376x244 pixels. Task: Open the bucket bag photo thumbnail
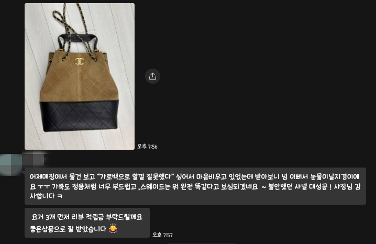pyautogui.click(x=80, y=76)
